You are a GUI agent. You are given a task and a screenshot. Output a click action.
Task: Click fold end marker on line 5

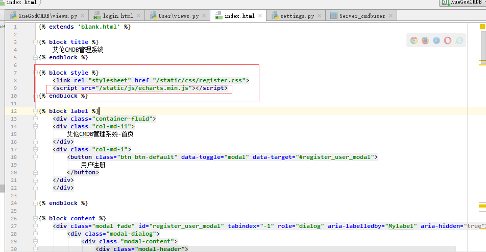[35, 57]
